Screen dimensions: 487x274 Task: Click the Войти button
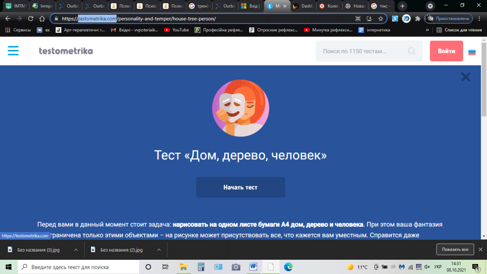(446, 51)
